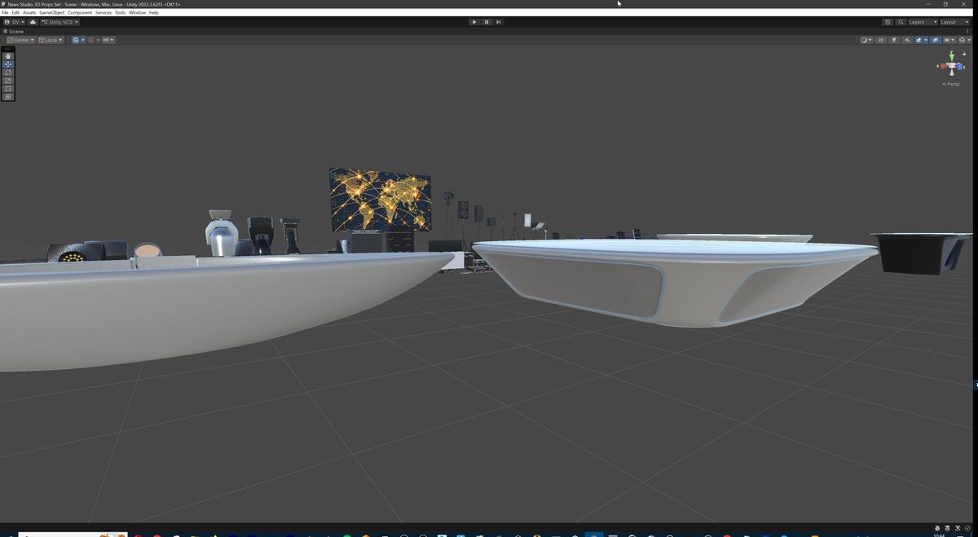Open the Assets menu
Viewport: 978px width, 537px height.
click(29, 12)
